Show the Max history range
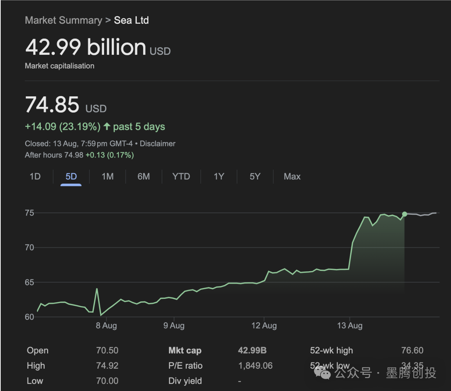Screen dimensions: 451x391 [292, 176]
